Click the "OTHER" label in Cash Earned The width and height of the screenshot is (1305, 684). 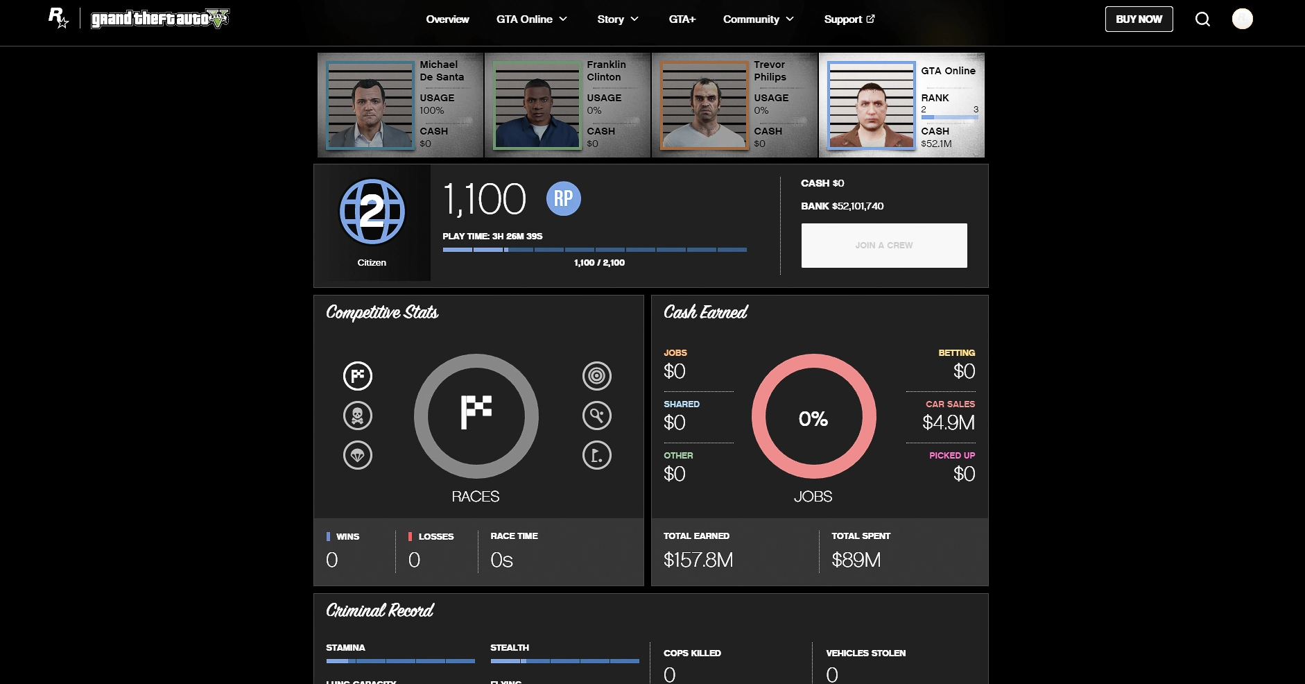coord(678,456)
